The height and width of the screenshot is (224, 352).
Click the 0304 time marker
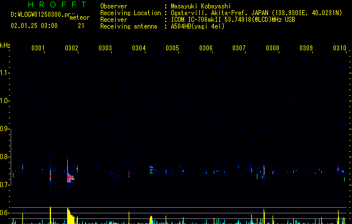pos(139,48)
